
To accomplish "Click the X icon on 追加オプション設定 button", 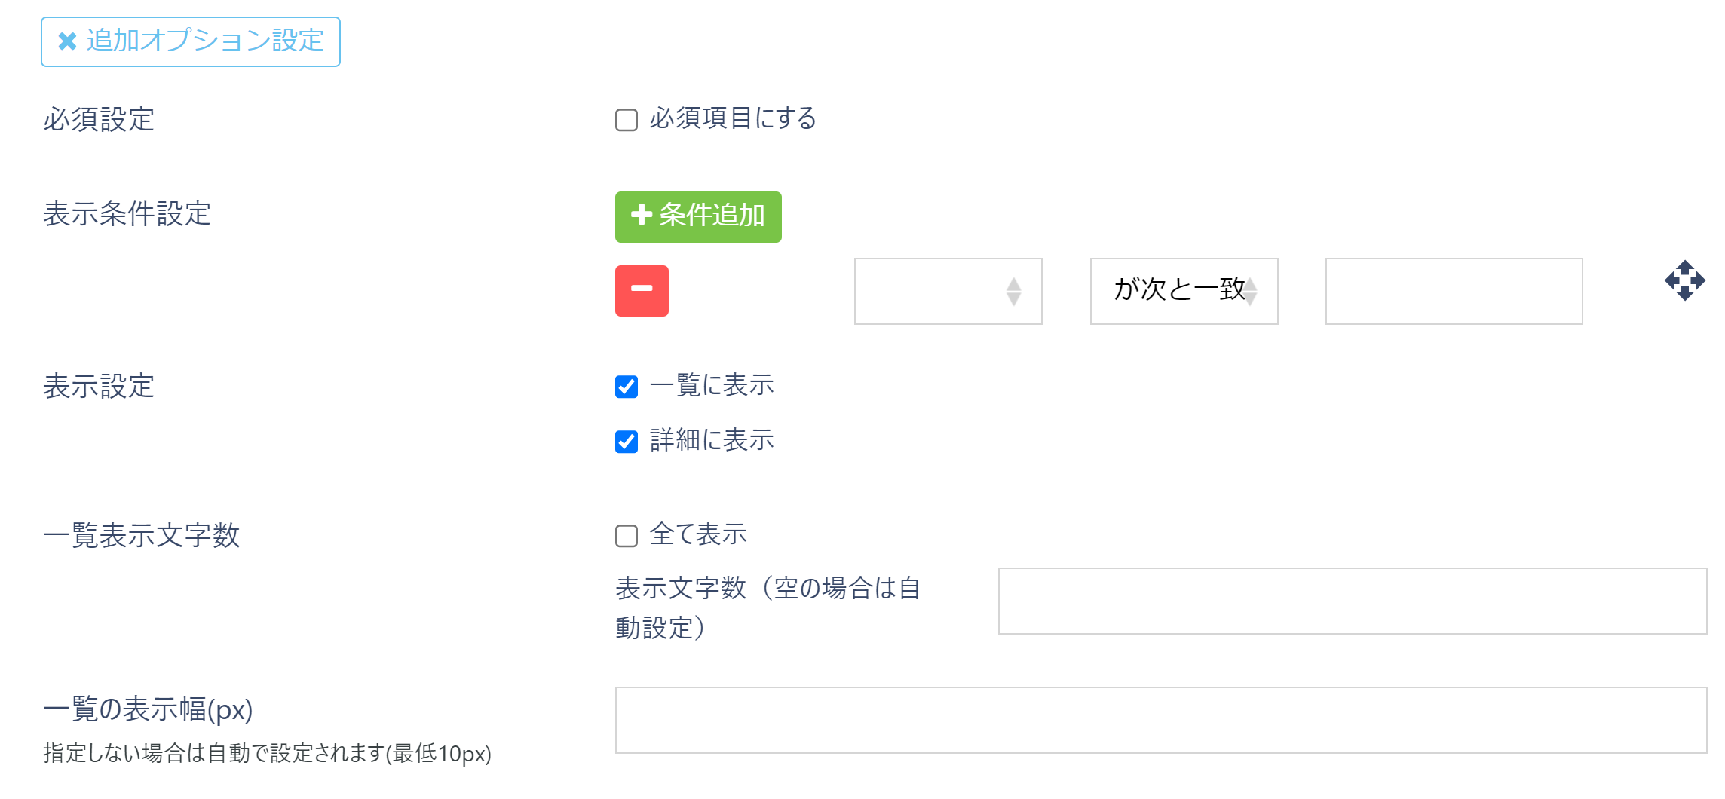I will (x=66, y=42).
